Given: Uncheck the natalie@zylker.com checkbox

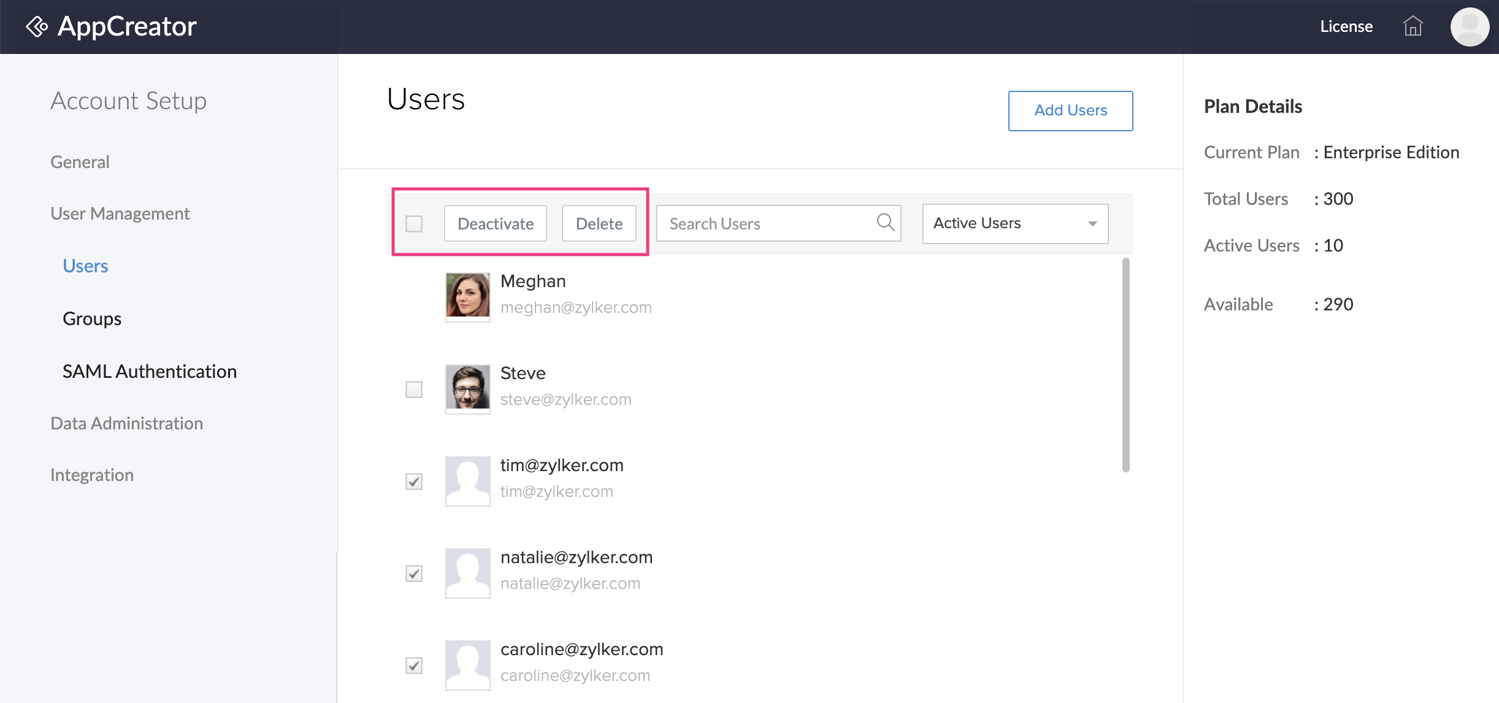Looking at the screenshot, I should tap(414, 574).
